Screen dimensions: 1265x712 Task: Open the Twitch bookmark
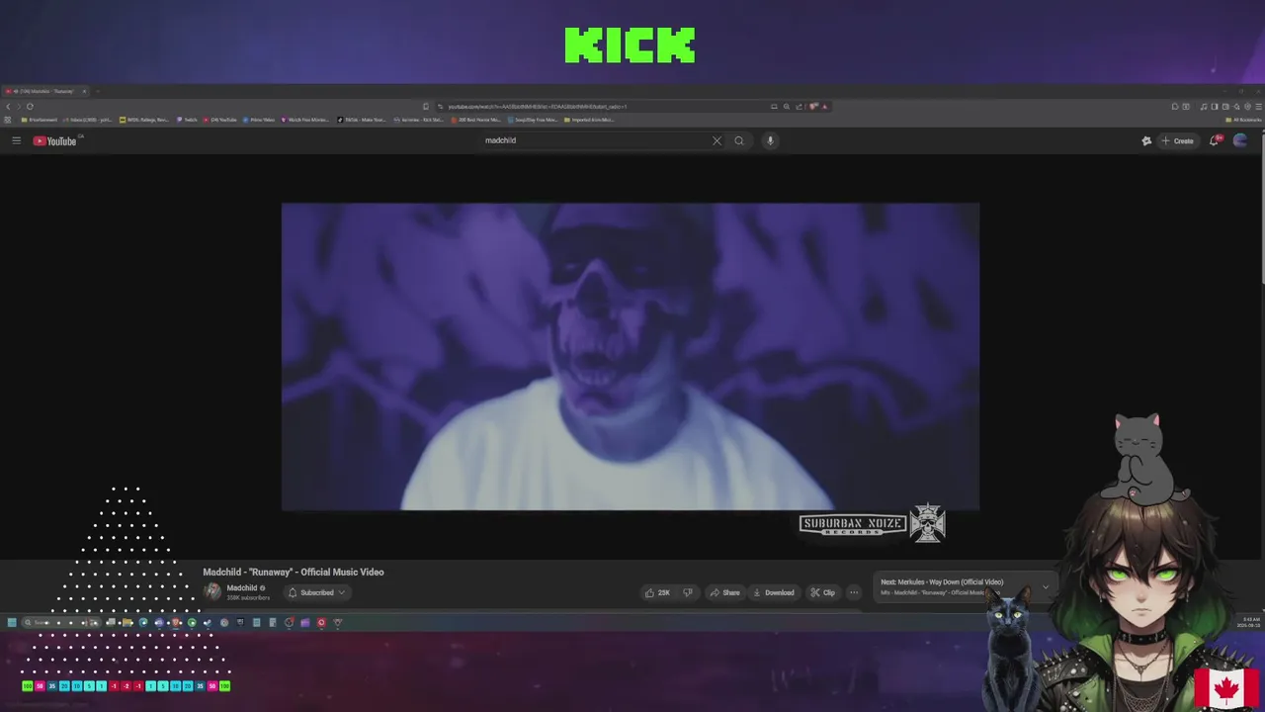[187, 120]
